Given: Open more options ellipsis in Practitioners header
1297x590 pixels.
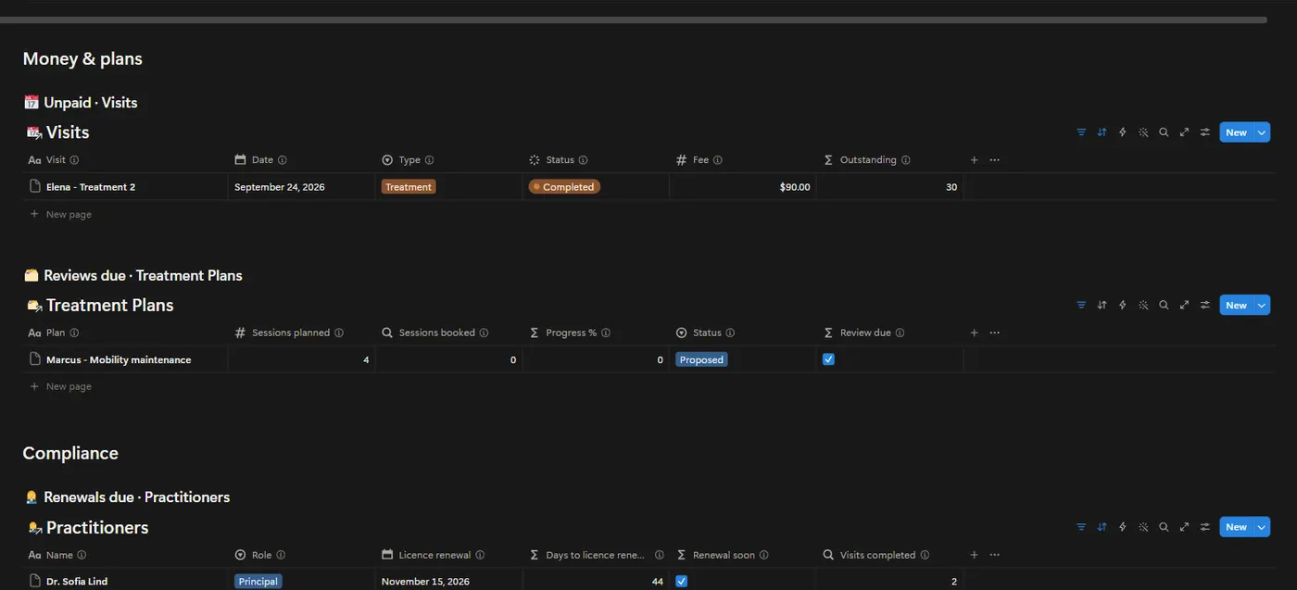Looking at the screenshot, I should pyautogui.click(x=994, y=555).
